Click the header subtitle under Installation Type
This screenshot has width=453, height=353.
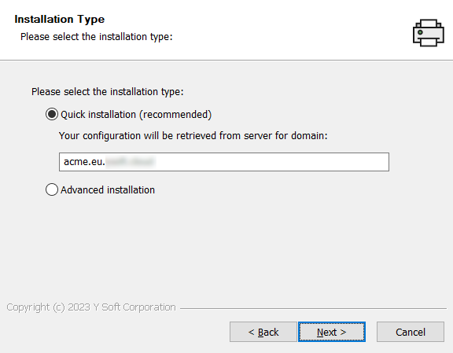tap(97, 37)
